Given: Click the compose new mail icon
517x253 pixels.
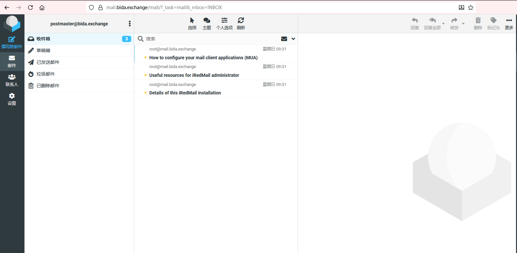Looking at the screenshot, I should [12, 39].
